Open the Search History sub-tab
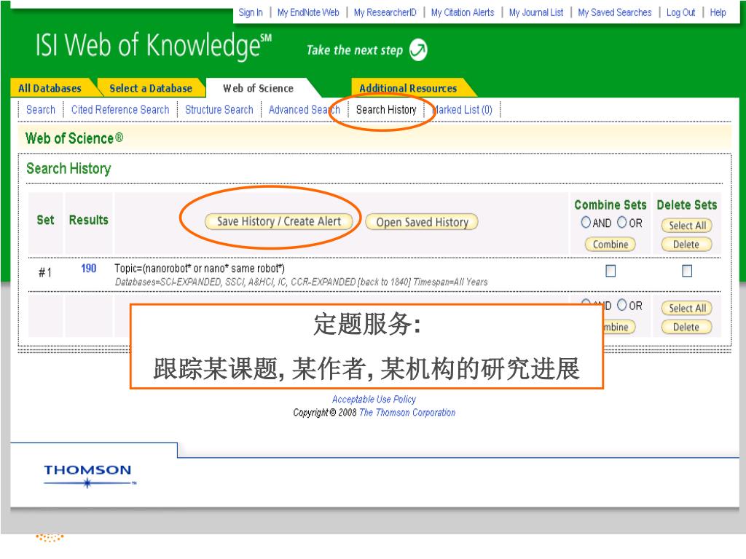 (386, 110)
